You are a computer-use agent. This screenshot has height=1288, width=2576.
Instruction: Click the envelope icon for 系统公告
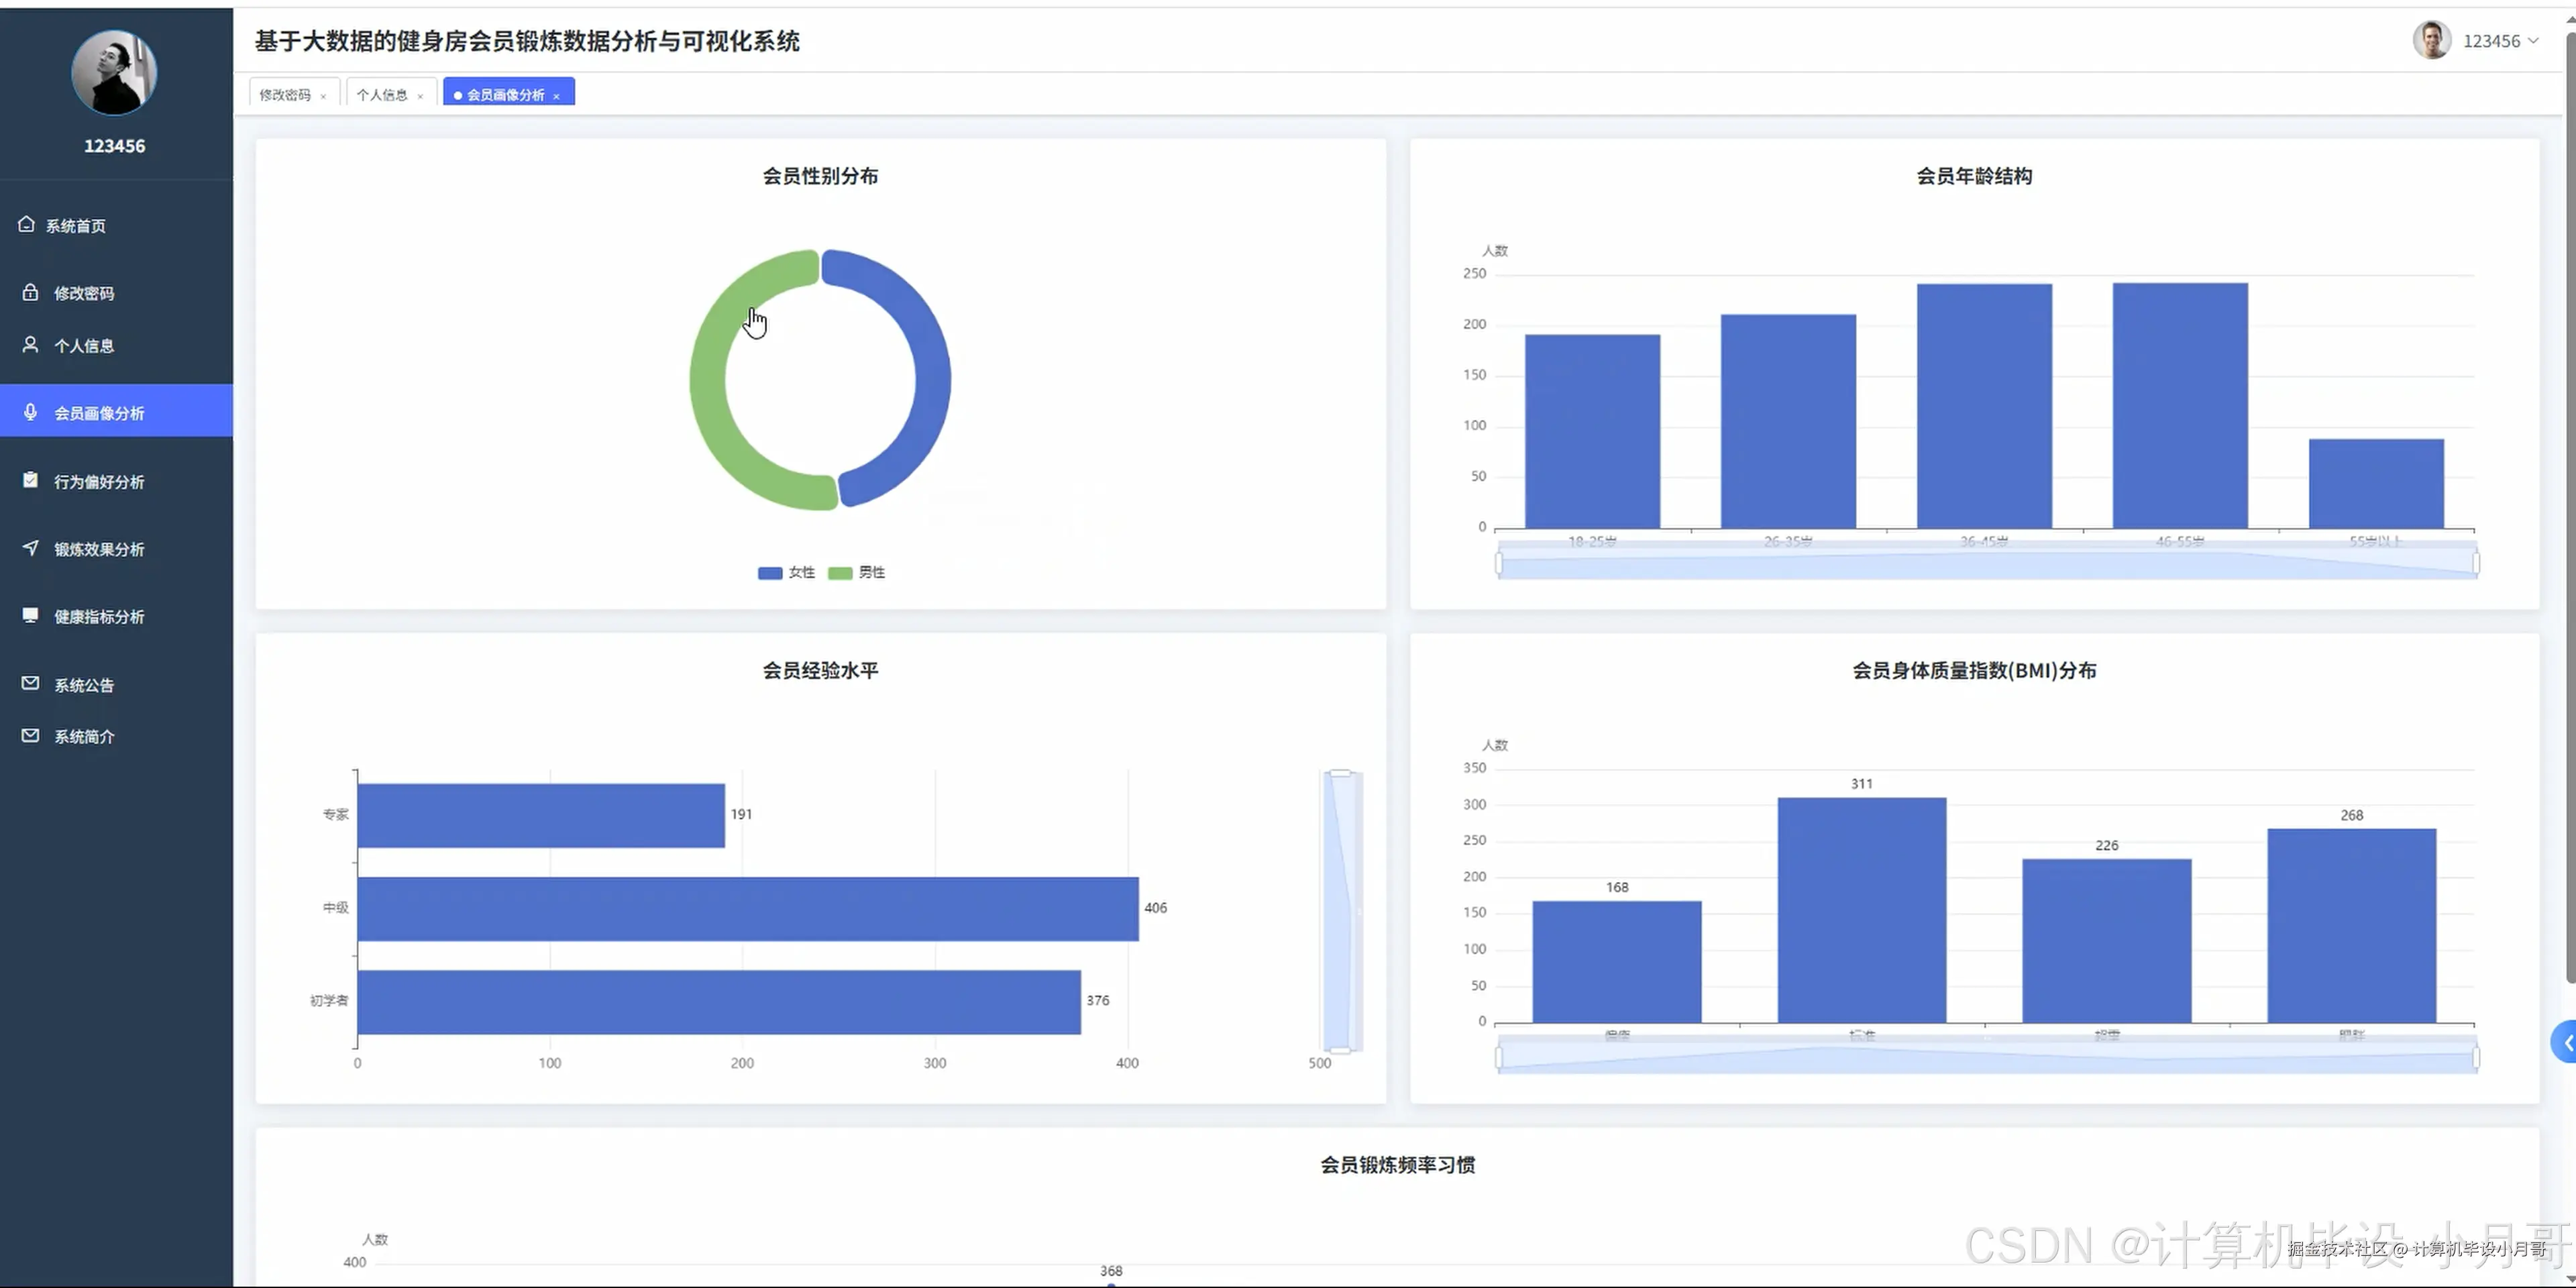click(x=31, y=684)
